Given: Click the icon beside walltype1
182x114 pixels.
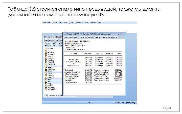Looking at the screenshot, I should 46,89.
